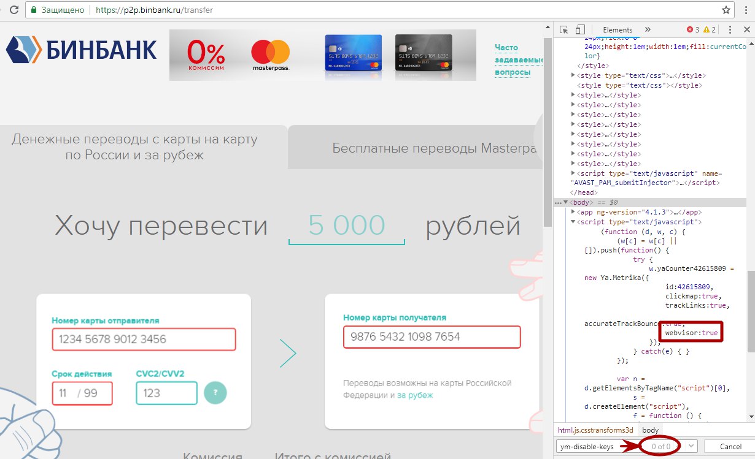Cancel the DevTools search

tap(729, 446)
